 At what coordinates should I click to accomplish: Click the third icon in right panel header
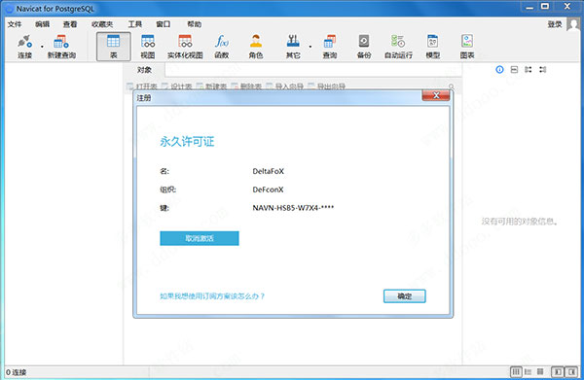pyautogui.click(x=529, y=70)
